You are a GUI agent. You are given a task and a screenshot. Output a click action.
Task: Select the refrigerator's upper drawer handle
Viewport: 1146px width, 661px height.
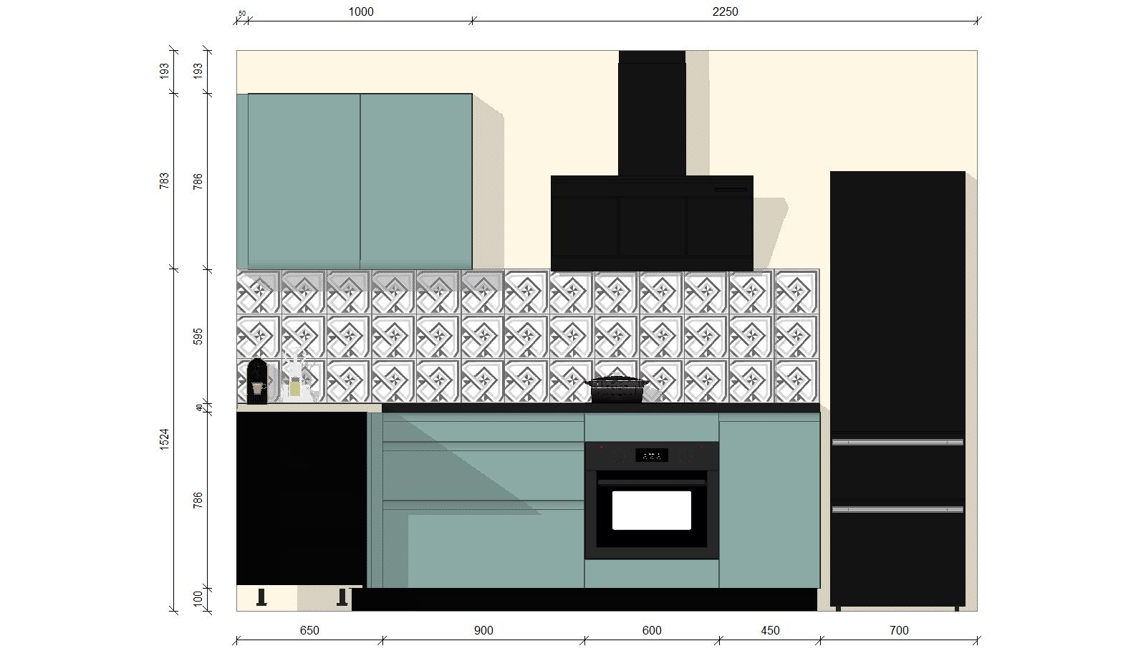(897, 443)
